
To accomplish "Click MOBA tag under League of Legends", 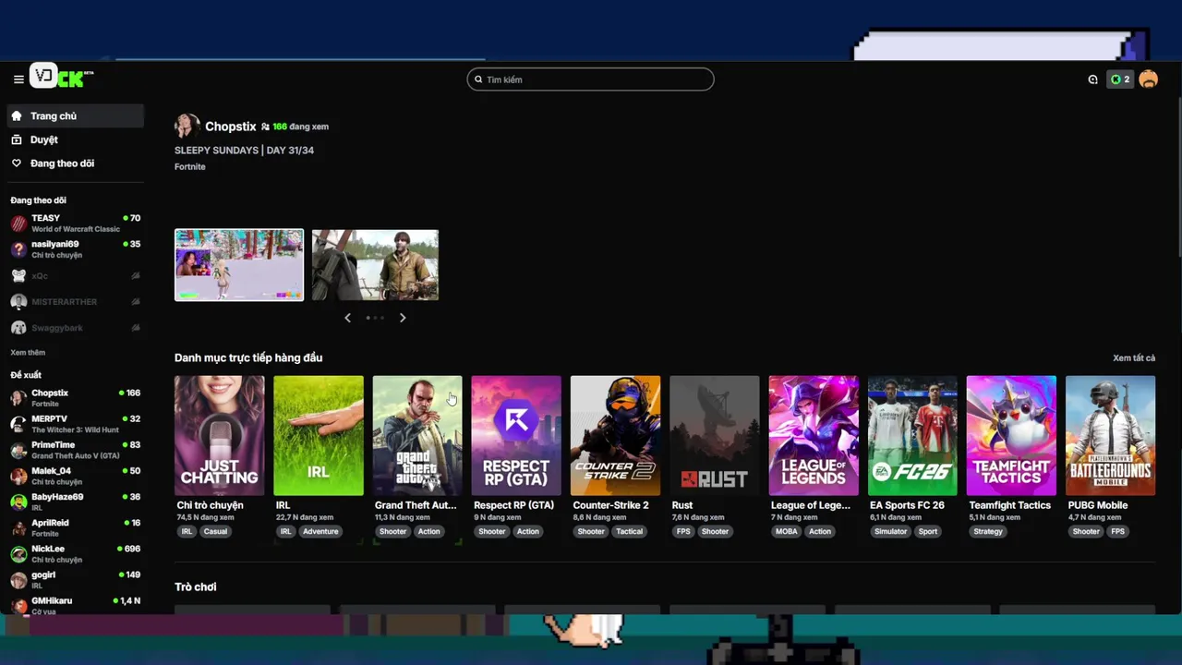I will pos(787,531).
